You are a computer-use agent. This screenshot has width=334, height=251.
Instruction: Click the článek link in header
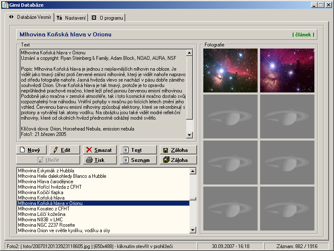(x=303, y=35)
